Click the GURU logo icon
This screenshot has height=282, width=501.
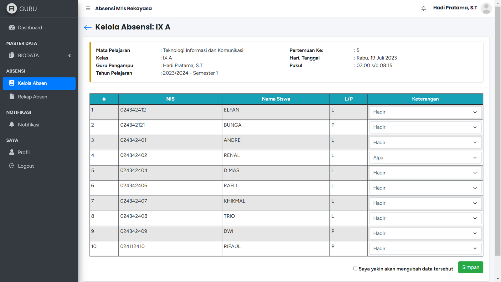[x=12, y=8]
